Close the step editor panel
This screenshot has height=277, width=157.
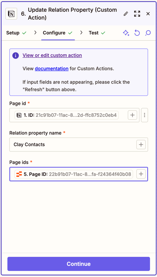click(148, 14)
